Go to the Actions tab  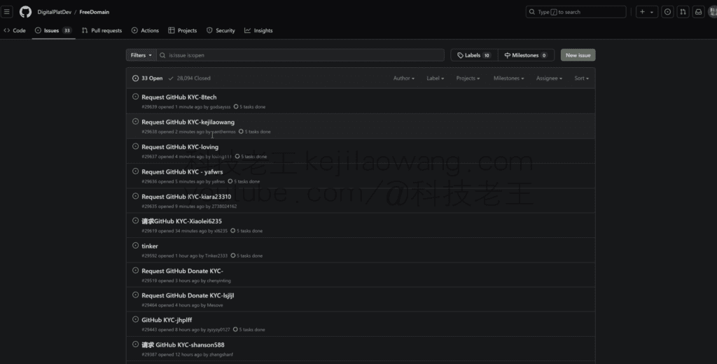145,31
